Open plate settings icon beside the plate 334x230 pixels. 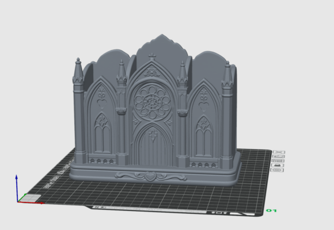(x=277, y=170)
